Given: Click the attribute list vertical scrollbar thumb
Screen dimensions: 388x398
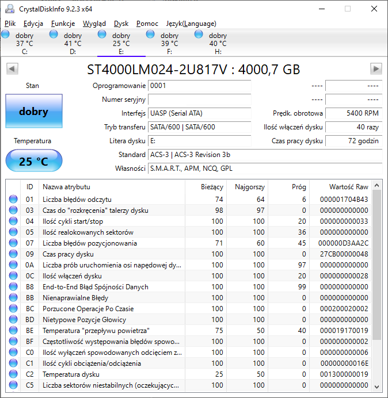Looking at the screenshot, I should [377, 265].
